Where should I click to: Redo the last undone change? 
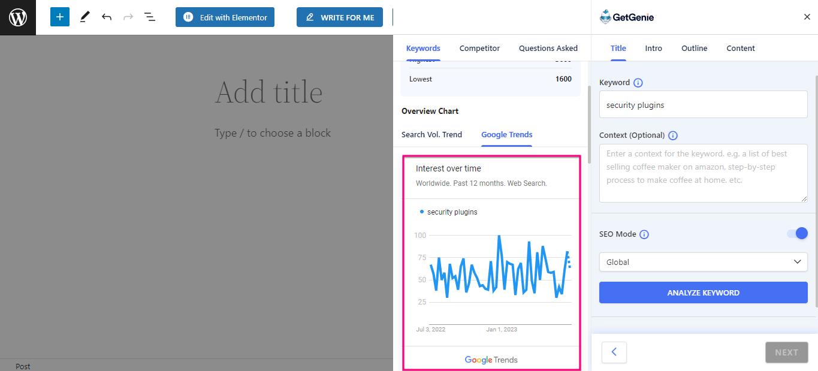pyautogui.click(x=128, y=17)
